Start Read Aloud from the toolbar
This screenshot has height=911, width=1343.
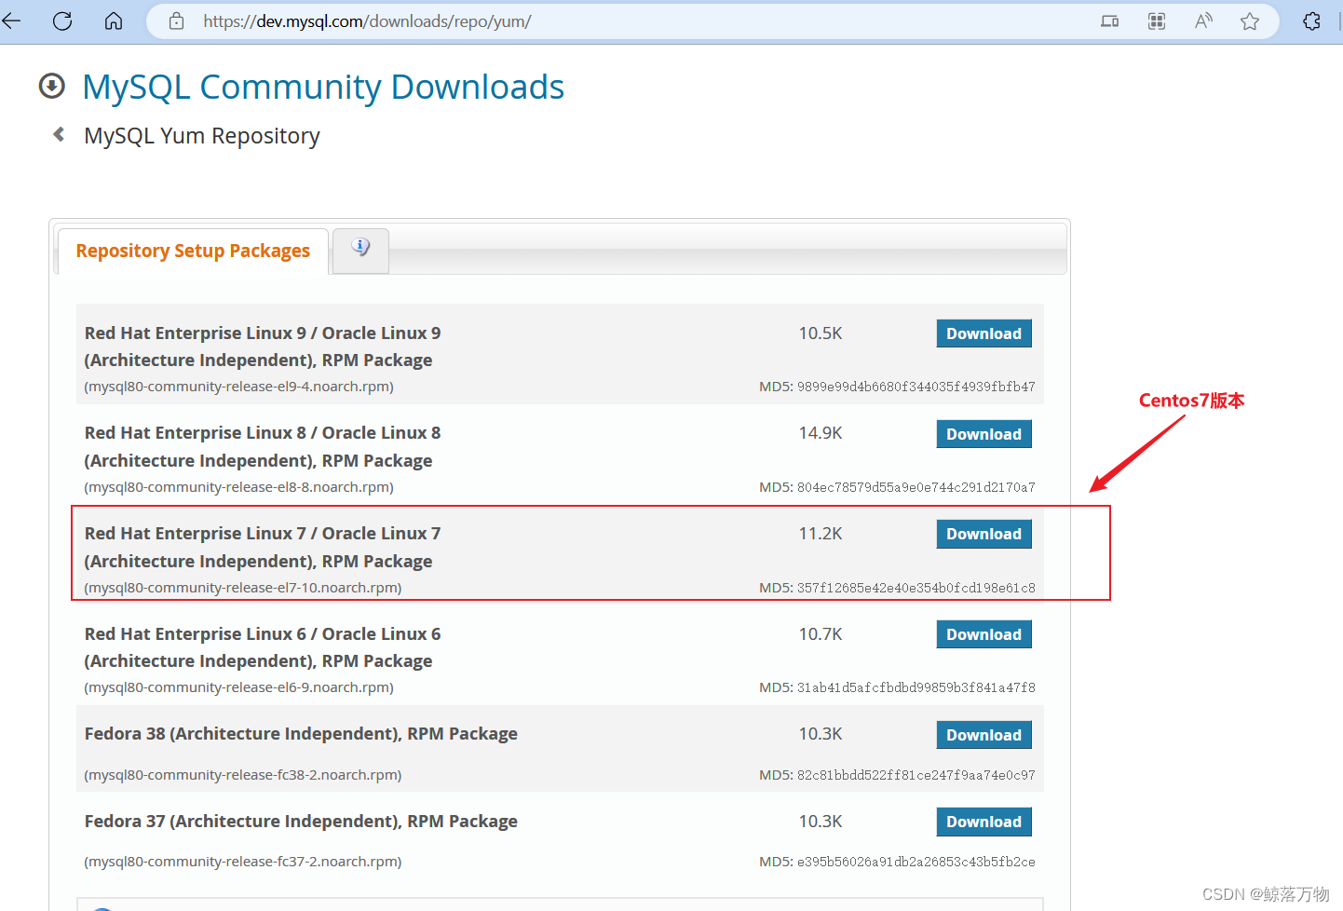click(x=1202, y=20)
